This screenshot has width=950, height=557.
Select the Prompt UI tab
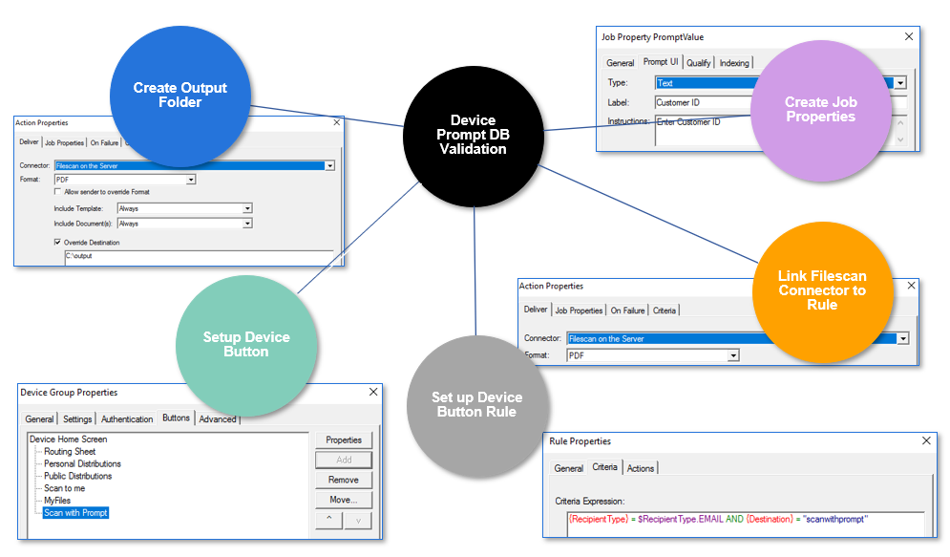tap(661, 62)
